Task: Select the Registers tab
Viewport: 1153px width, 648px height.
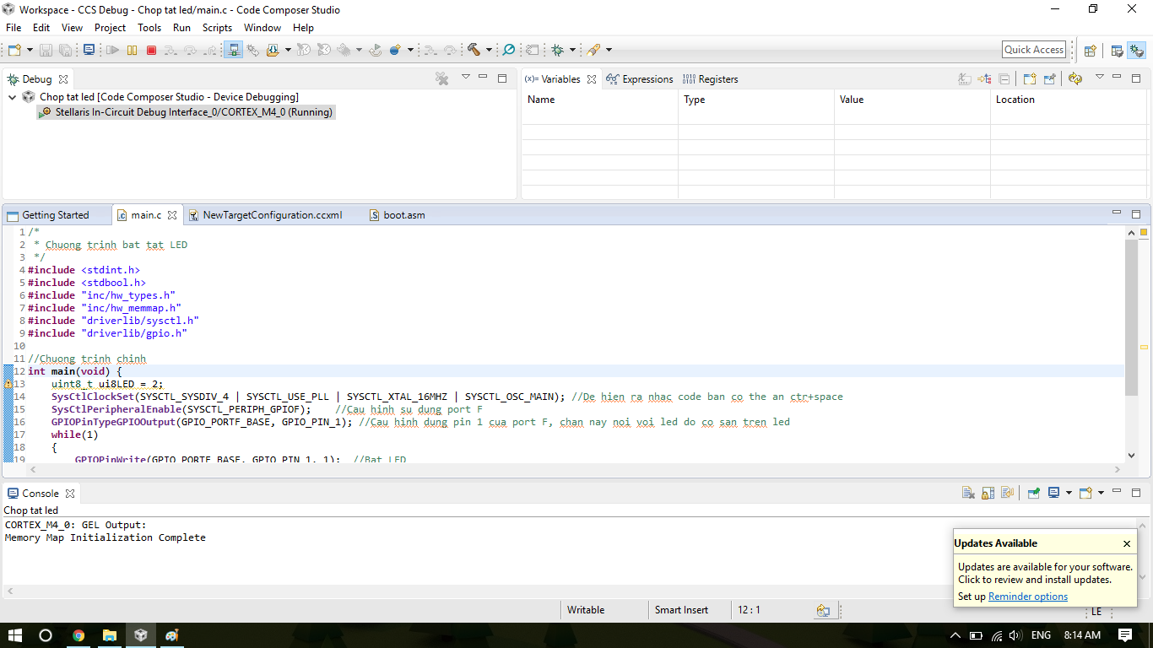Action: click(x=710, y=79)
